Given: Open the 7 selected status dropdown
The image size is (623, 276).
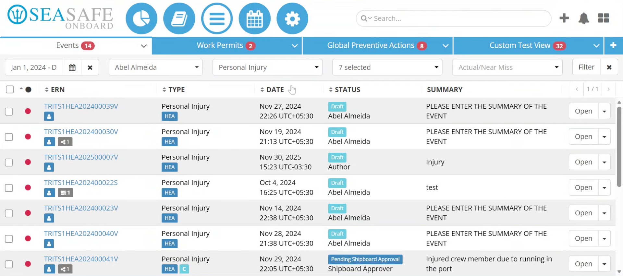Looking at the screenshot, I should [387, 67].
